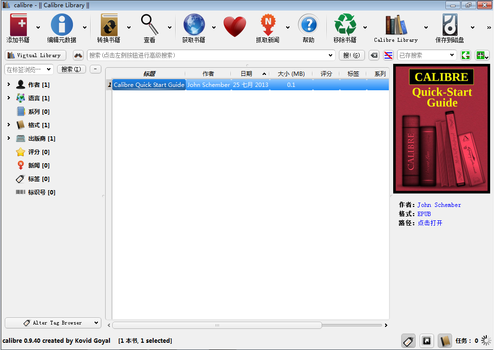494x350 pixels.
Task: Expand the 作者 [1] tree item
Action: (10, 84)
